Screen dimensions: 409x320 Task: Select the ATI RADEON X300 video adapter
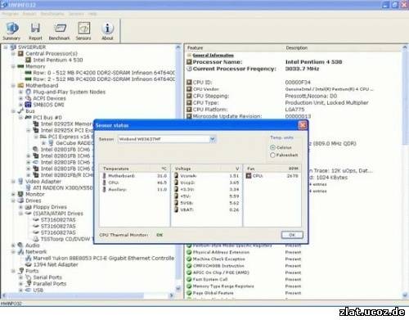(x=63, y=187)
